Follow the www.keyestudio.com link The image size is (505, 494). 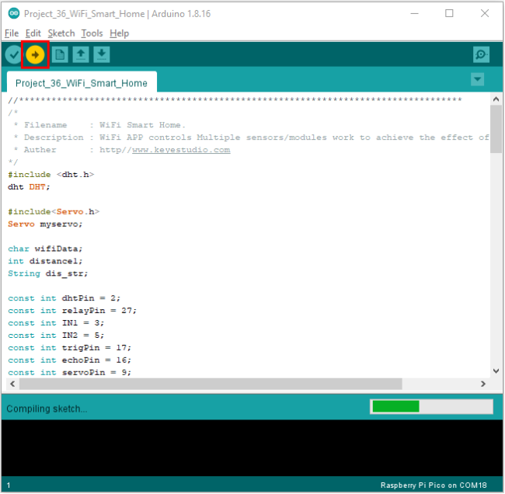[x=181, y=150]
